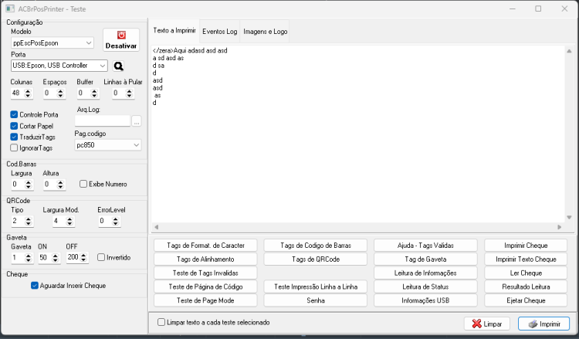Click the Tags de QRCode button
This screenshot has height=339, width=579.
point(316,259)
